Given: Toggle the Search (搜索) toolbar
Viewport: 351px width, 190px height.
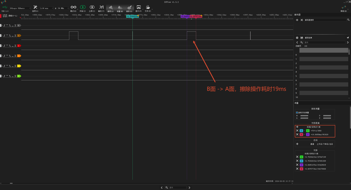Looking at the screenshot, I should coord(129,8).
